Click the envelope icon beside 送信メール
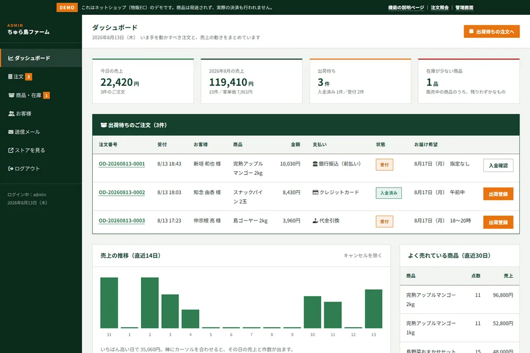530x353 pixels. coord(11,132)
